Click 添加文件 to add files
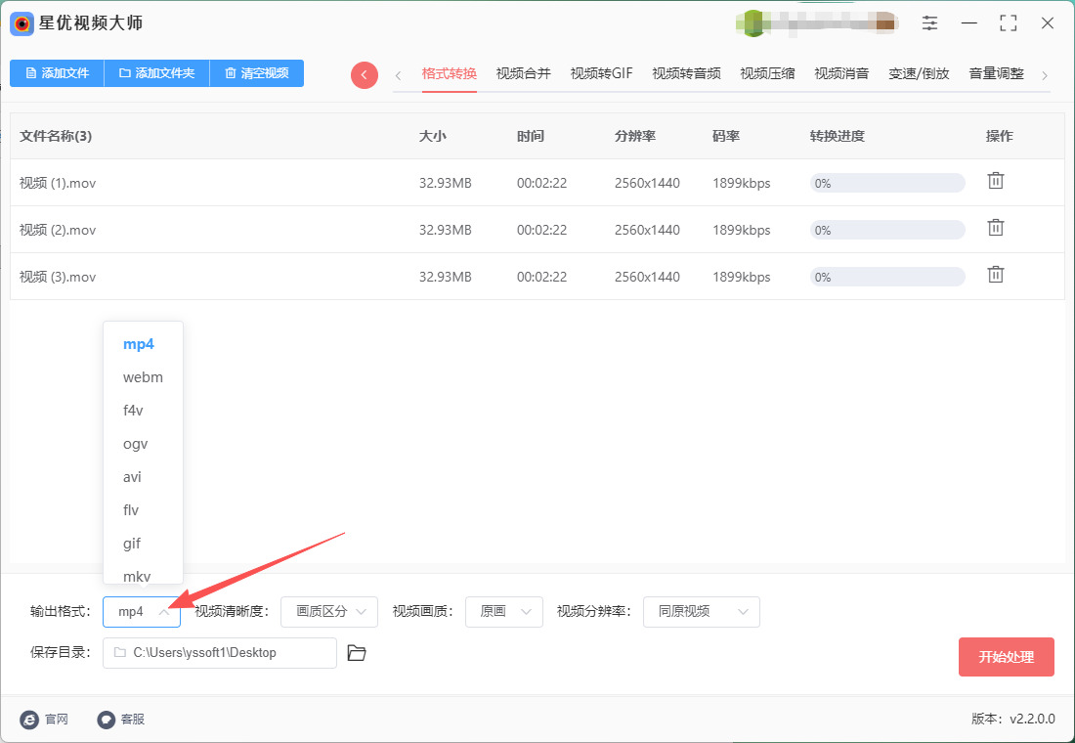 (57, 73)
